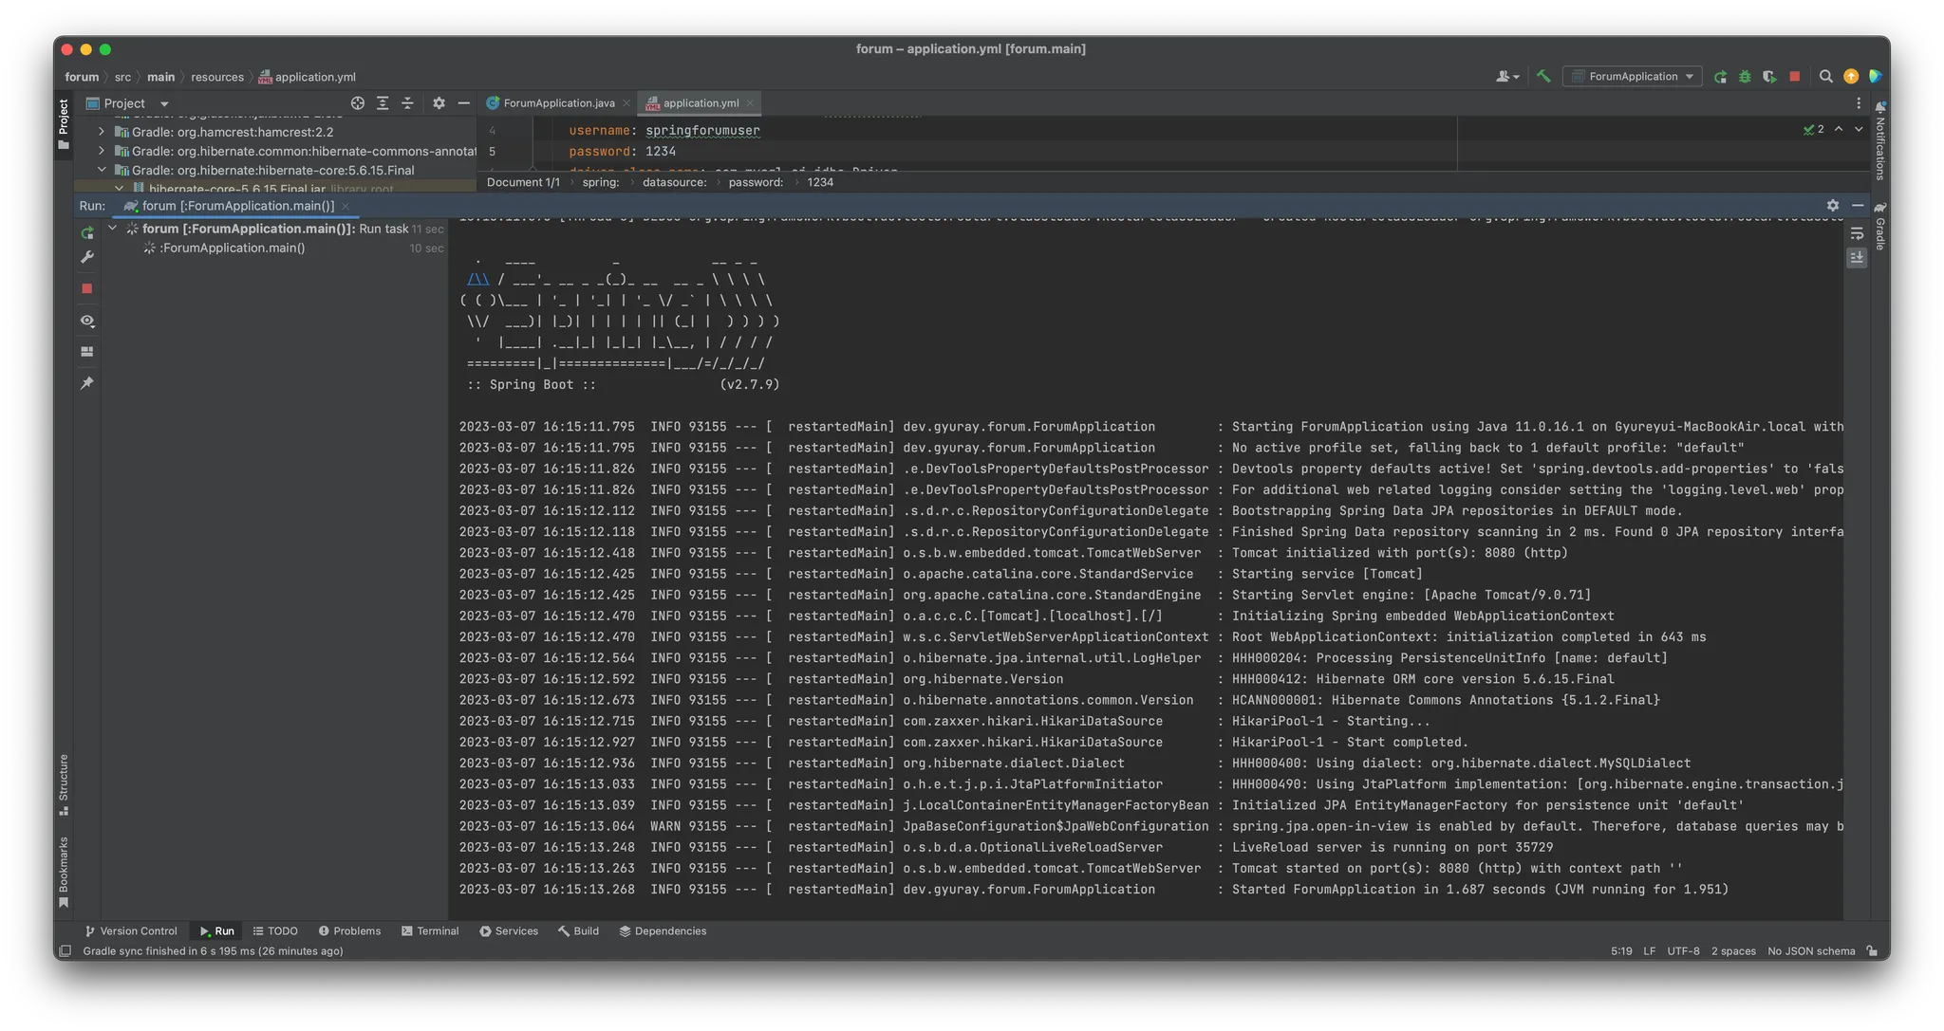Open the ForumApplication run configuration dropdown
1944x1031 pixels.
1633,77
